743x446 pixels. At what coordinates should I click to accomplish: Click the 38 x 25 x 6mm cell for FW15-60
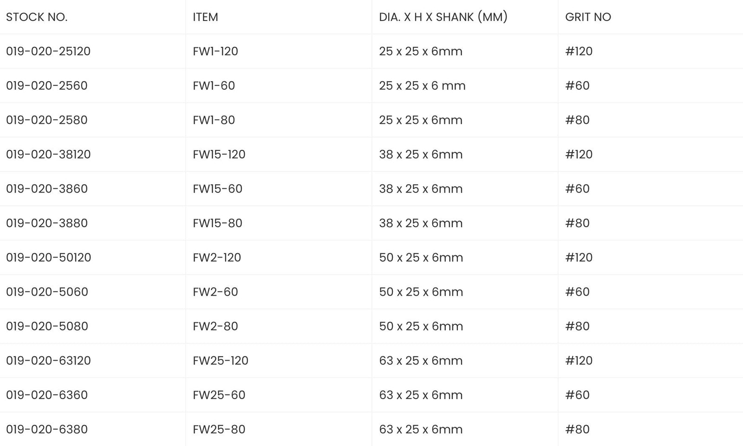pos(421,189)
